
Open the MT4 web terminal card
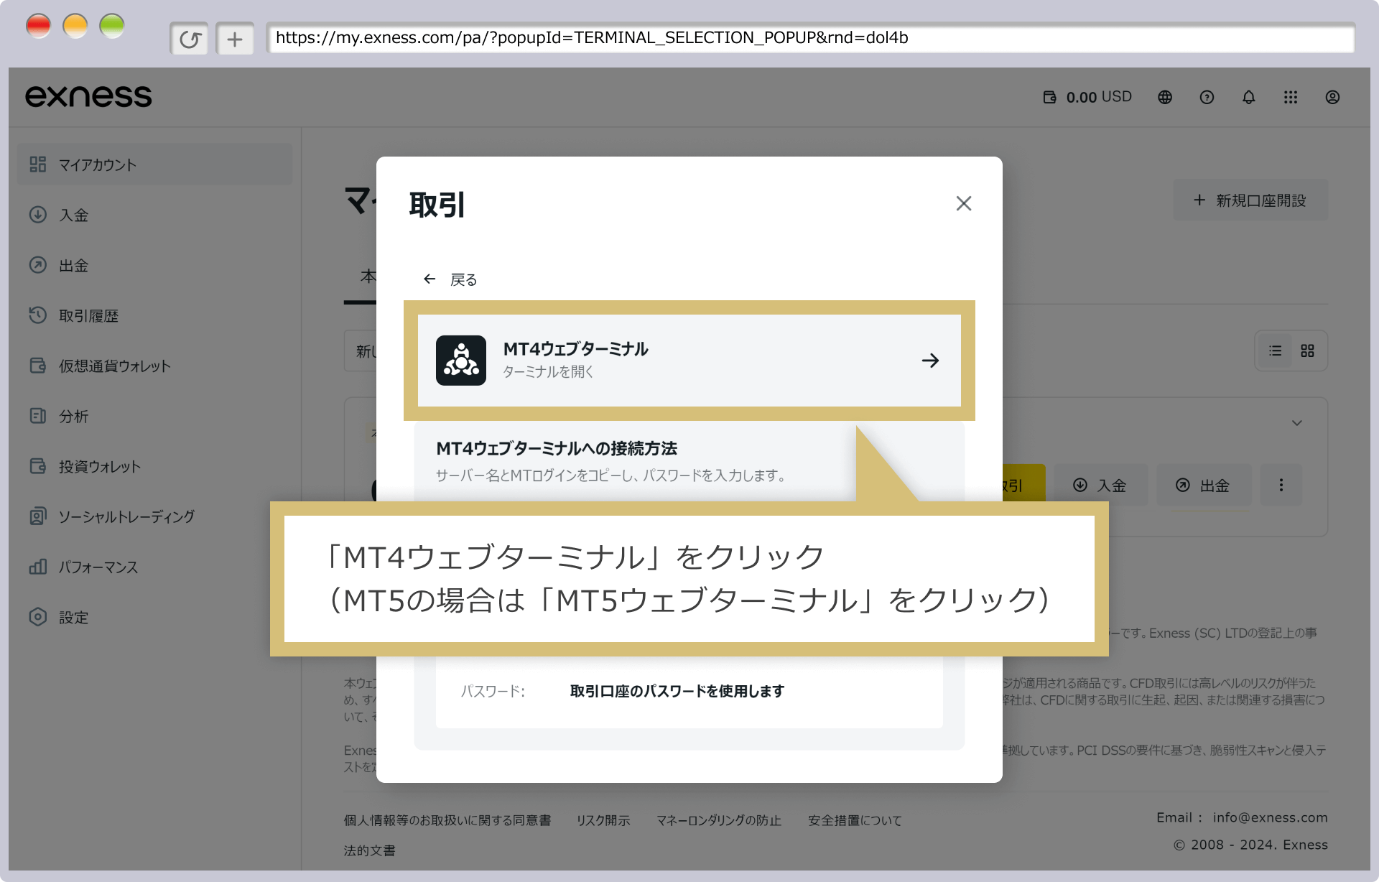(689, 361)
